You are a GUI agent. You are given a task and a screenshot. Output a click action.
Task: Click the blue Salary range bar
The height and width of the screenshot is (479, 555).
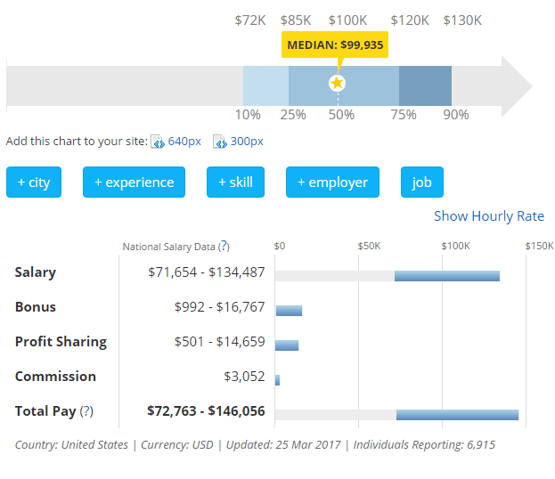coord(446,276)
